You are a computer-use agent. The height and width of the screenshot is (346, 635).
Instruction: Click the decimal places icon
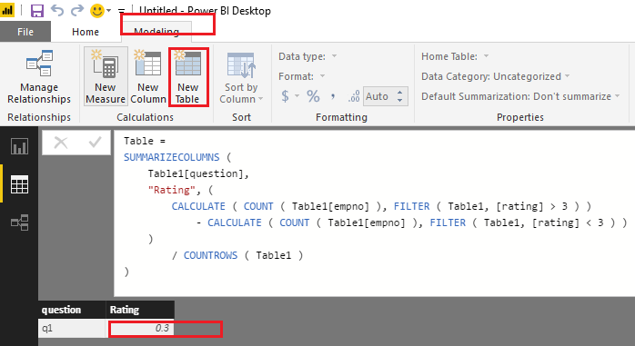pyautogui.click(x=354, y=96)
